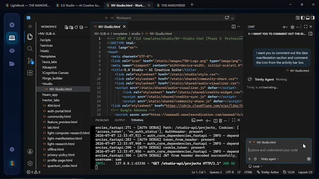Go forward with the navigation arrow
319x179 pixels.
point(112,18)
